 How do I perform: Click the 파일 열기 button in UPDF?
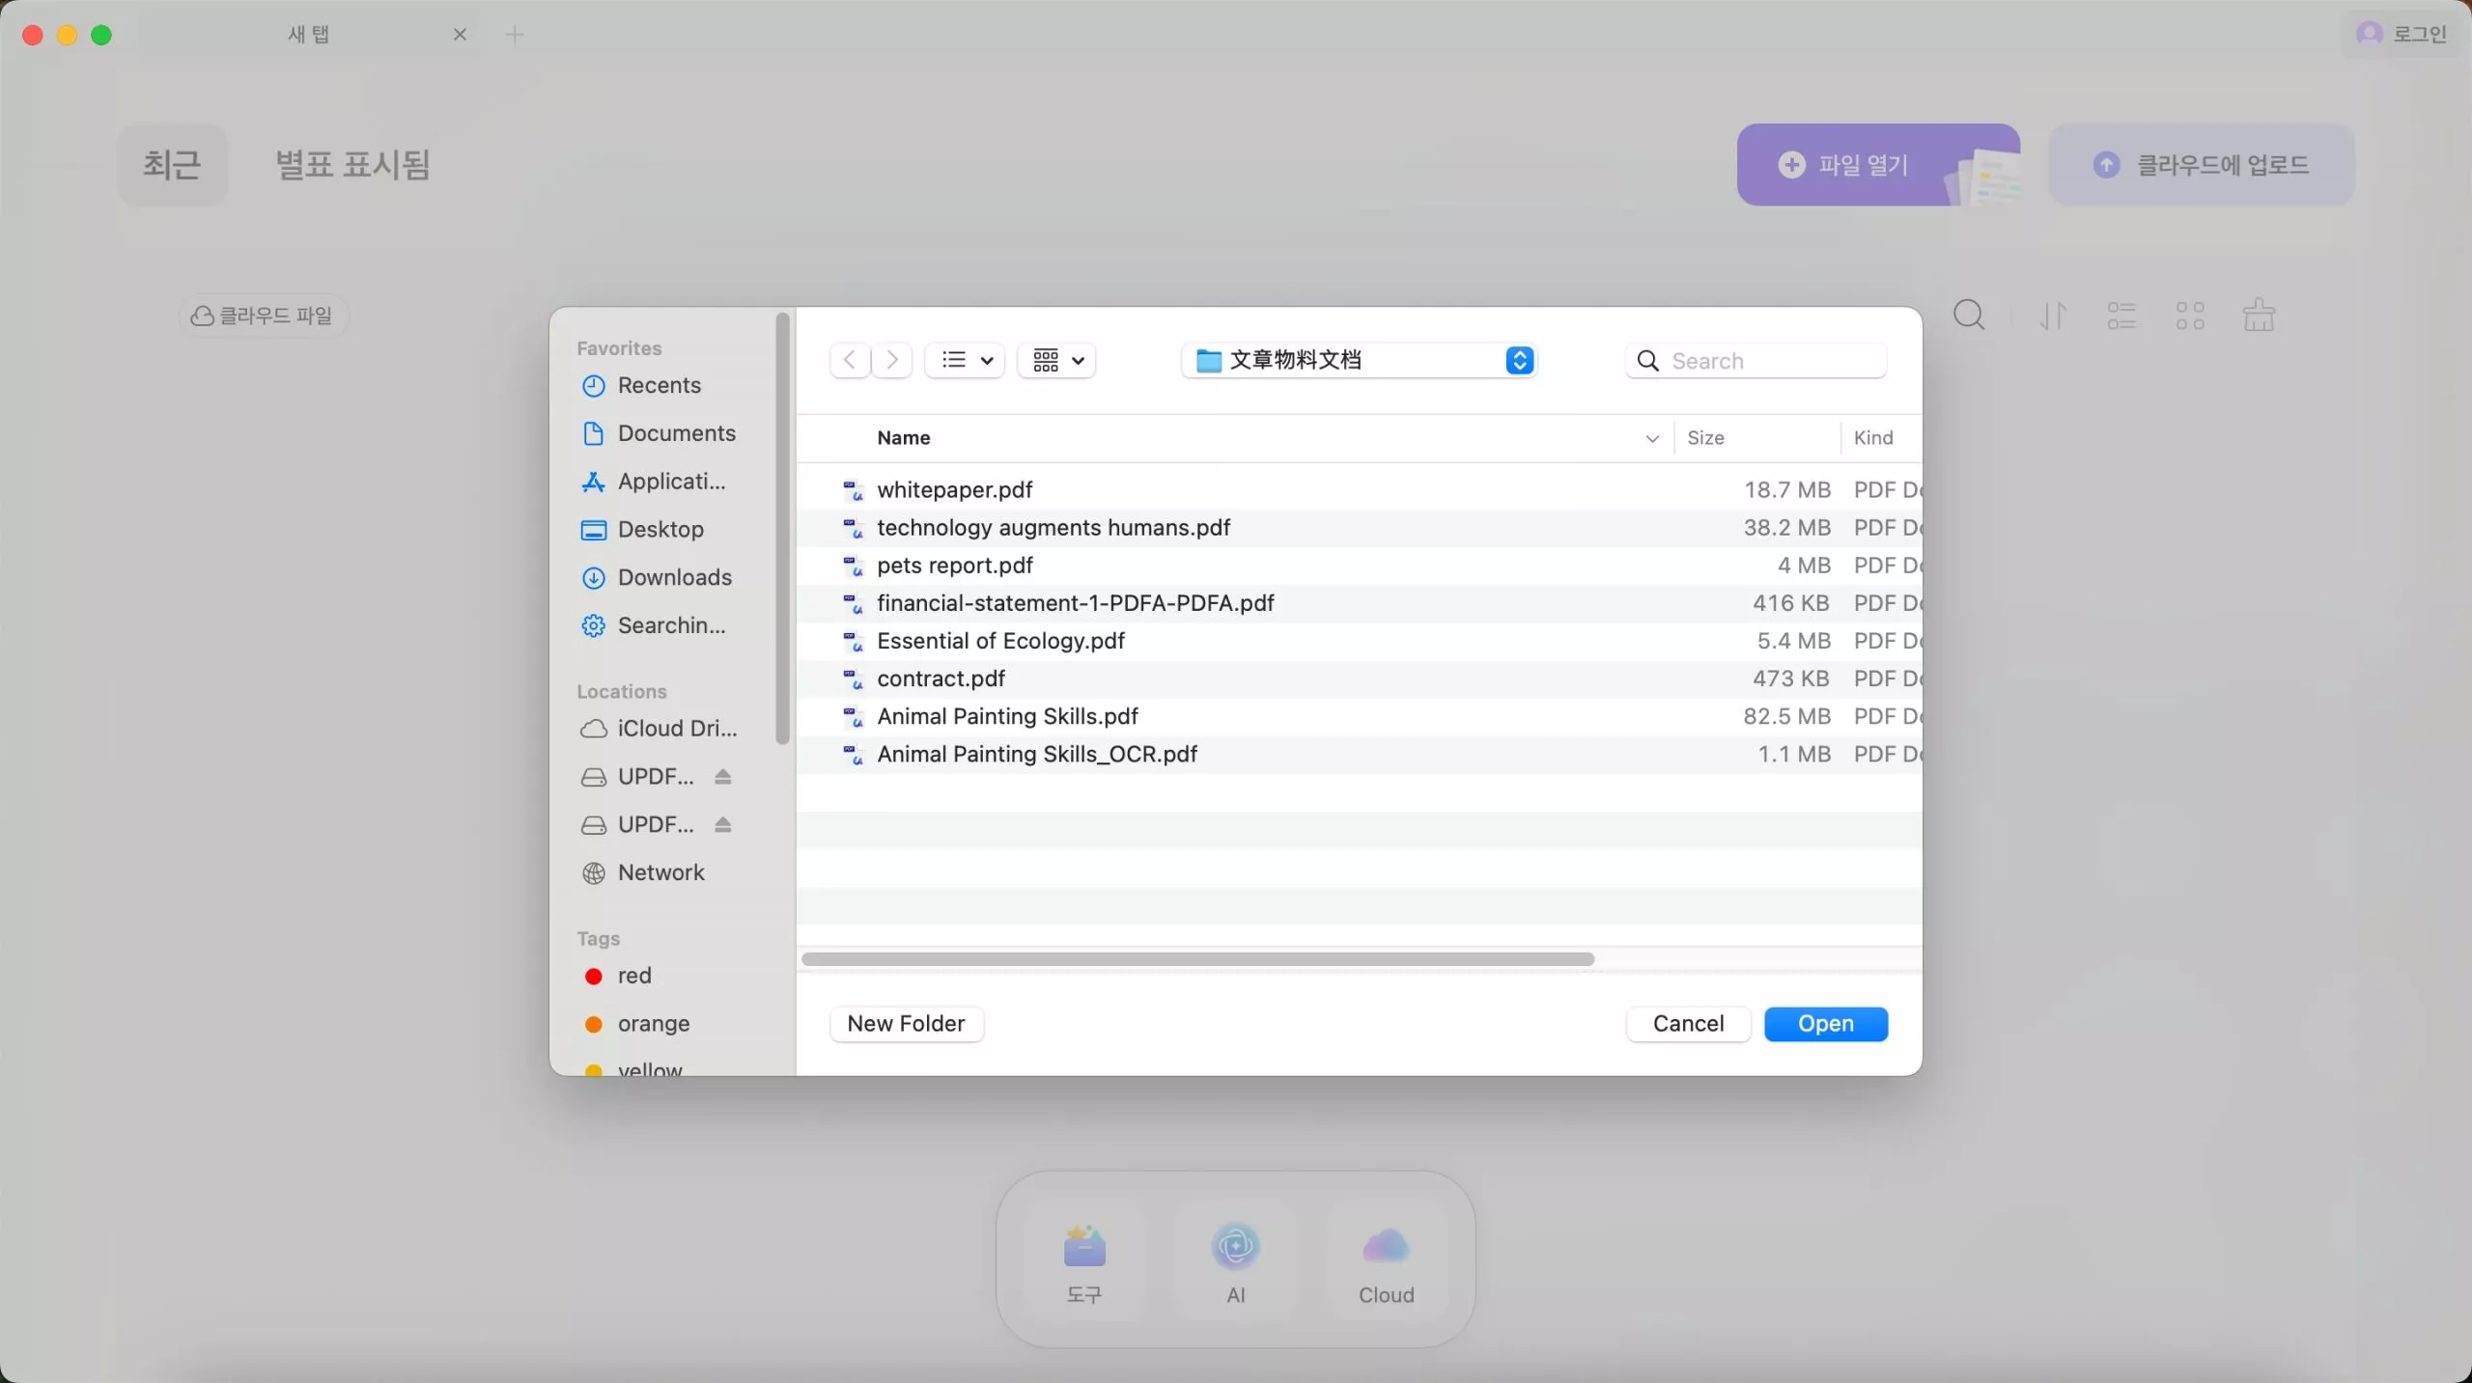pos(1878,164)
